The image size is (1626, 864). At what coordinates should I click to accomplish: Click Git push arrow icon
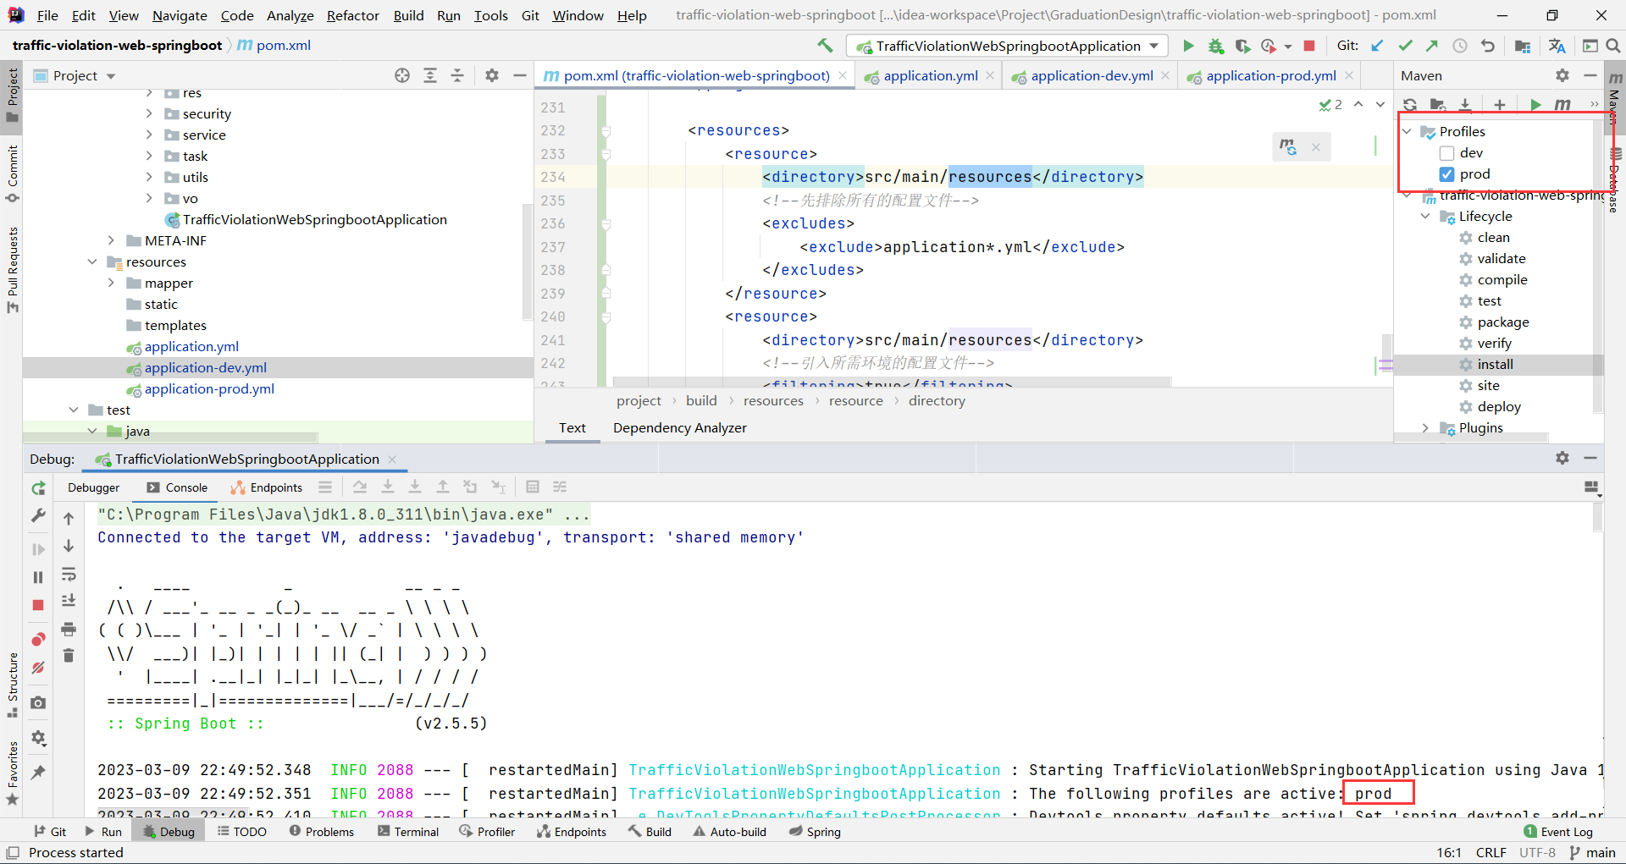point(1432,46)
